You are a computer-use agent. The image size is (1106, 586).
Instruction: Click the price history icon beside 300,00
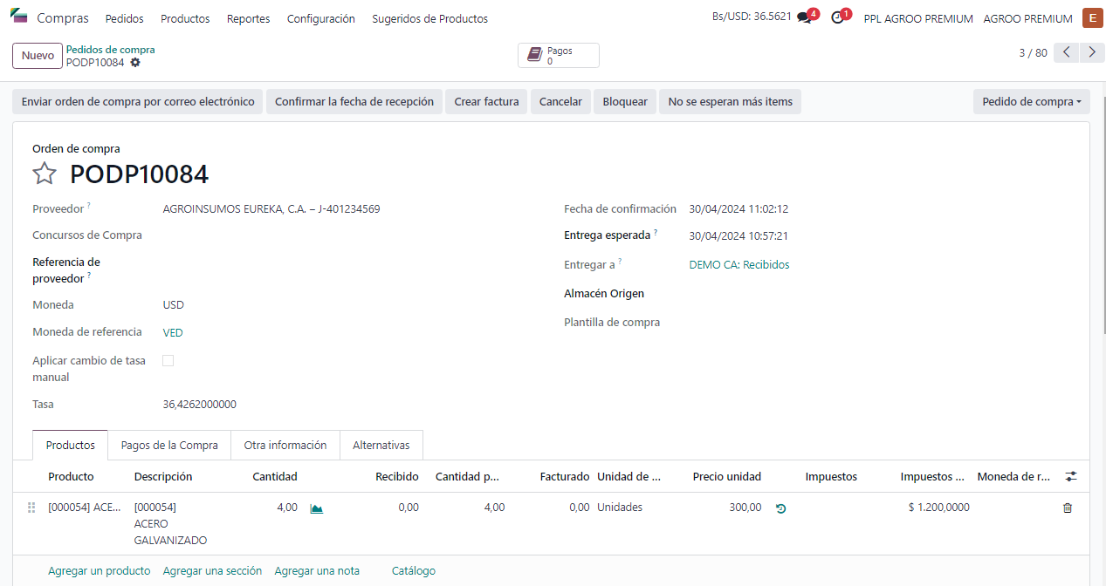pos(780,508)
